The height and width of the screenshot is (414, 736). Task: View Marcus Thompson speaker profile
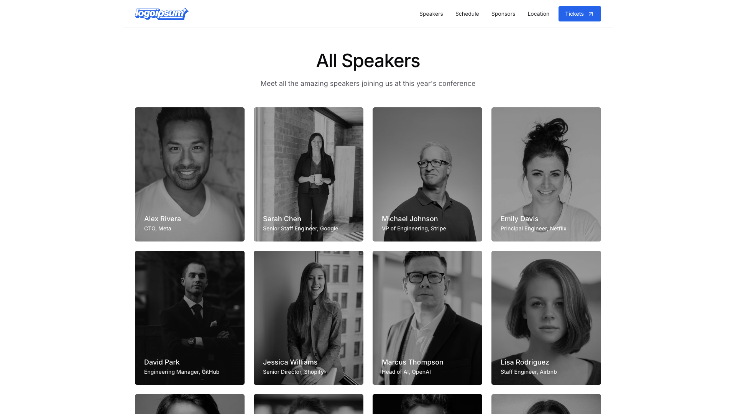pos(427,318)
